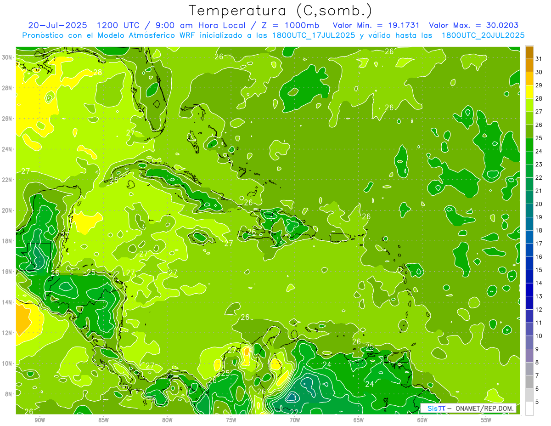Viewport: 551px width, 426px height.
Task: Click the "20-Jul-2025" date text
Action: [58, 25]
